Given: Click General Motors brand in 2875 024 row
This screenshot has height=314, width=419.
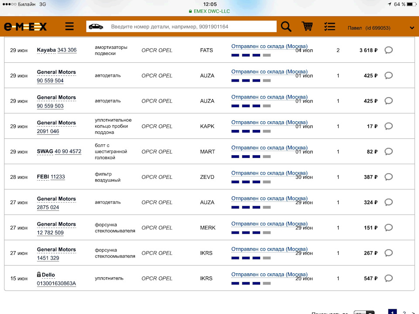Looking at the screenshot, I should tap(56, 199).
